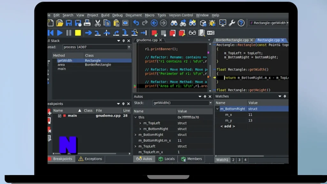Switch to the Locals tab
Image resolution: width=327 pixels, height=184 pixels.
click(166, 159)
